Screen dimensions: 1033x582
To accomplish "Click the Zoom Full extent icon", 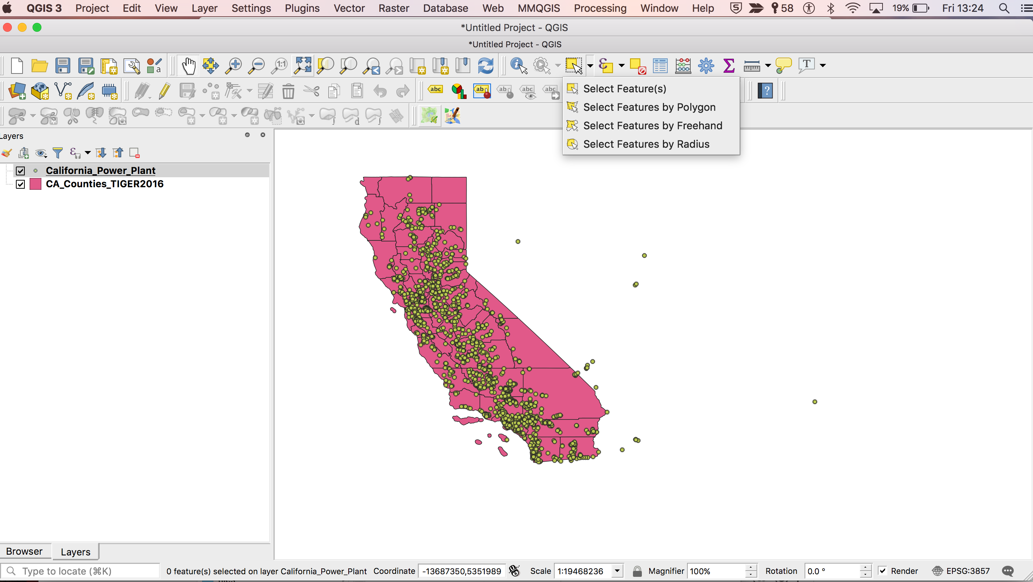I will click(x=302, y=66).
